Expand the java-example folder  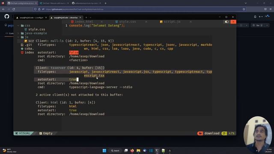point(18,33)
